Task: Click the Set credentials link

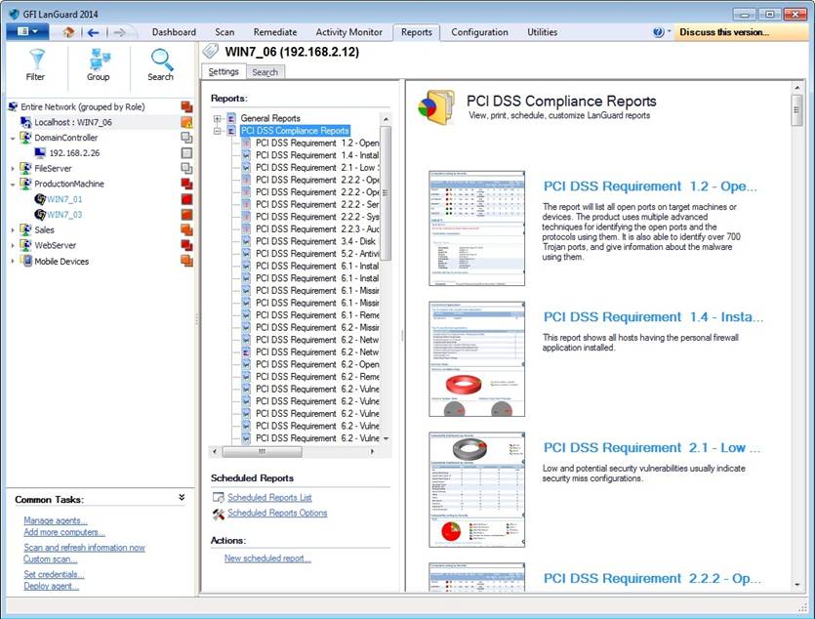Action: 54,574
